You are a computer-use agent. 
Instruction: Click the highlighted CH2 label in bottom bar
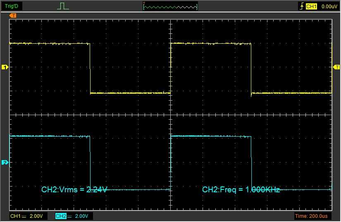pos(61,216)
